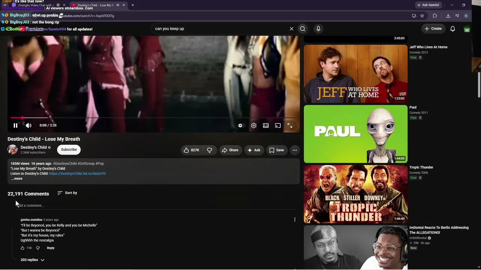Open the browser downloads panel
Image resolution: width=481 pixels, height=270 pixels.
pyautogui.click(x=448, y=16)
